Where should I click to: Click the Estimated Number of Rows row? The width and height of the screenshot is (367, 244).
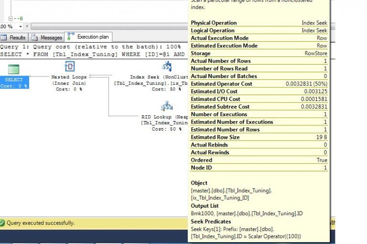click(259, 129)
